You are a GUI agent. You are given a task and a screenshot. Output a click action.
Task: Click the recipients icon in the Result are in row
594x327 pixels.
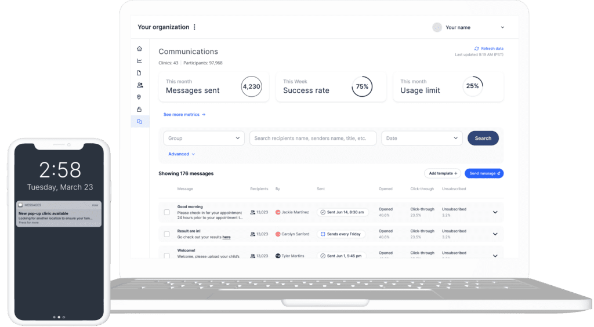tap(252, 234)
